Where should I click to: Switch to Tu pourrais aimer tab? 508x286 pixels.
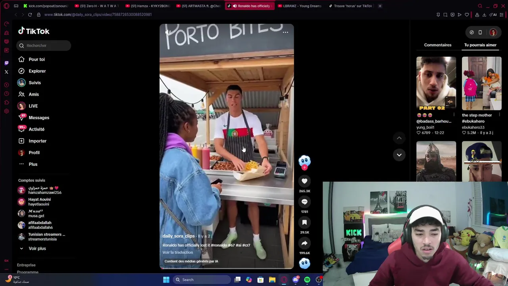pos(480,45)
